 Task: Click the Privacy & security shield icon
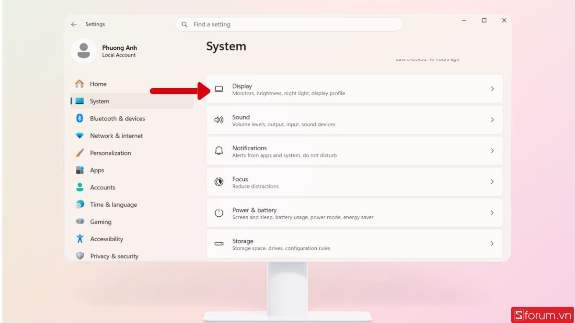tap(80, 256)
